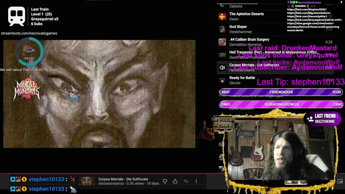Viewport: 345px width, 194px height.
Task: Click the Ready for Battle thumbnail
Action: [222, 80]
